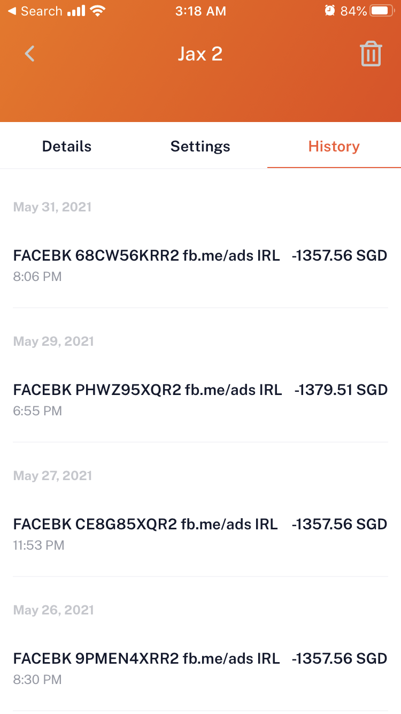Tap the cellular signal bars icon
Screen dimensions: 401x714
click(76, 11)
